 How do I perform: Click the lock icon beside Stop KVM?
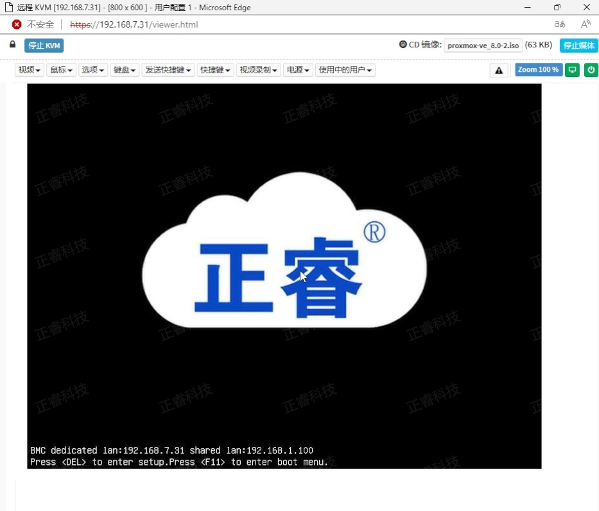click(x=13, y=44)
